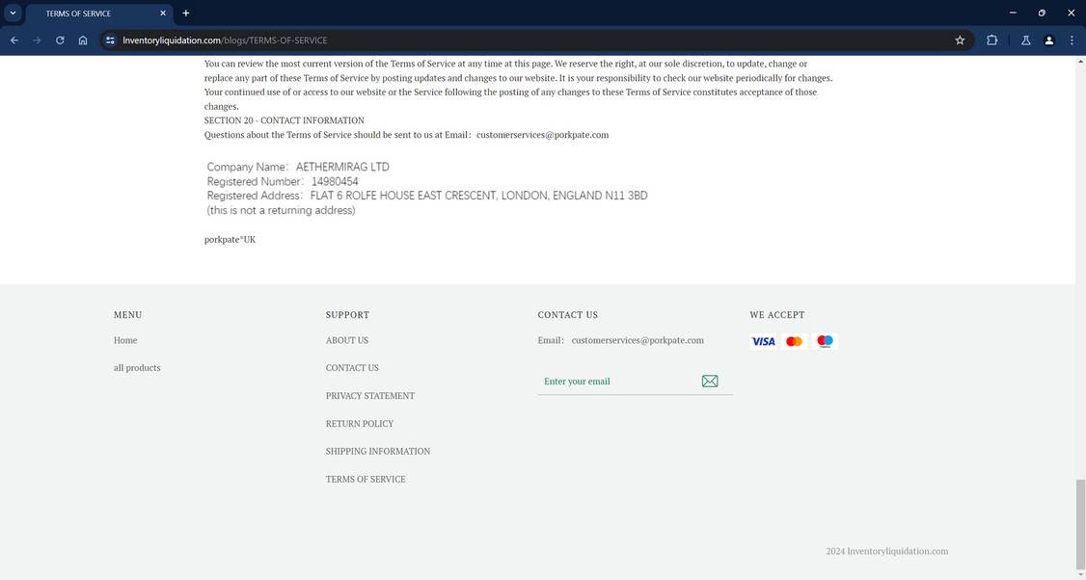Open Chrome Labs flask icon
The image size is (1086, 580).
click(1025, 40)
